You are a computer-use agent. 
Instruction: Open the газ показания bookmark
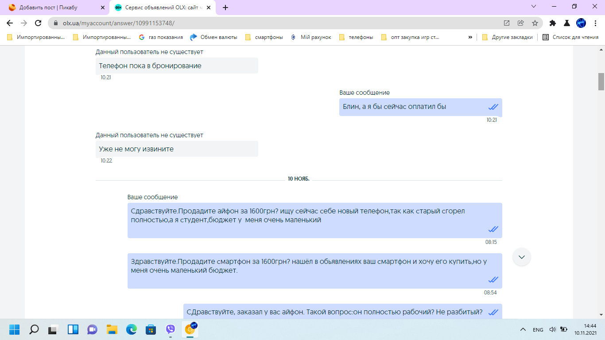(161, 37)
